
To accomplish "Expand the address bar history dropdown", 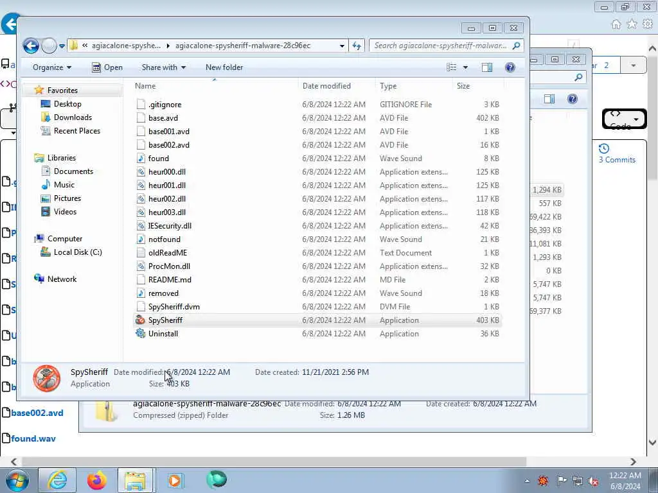I will (x=342, y=46).
